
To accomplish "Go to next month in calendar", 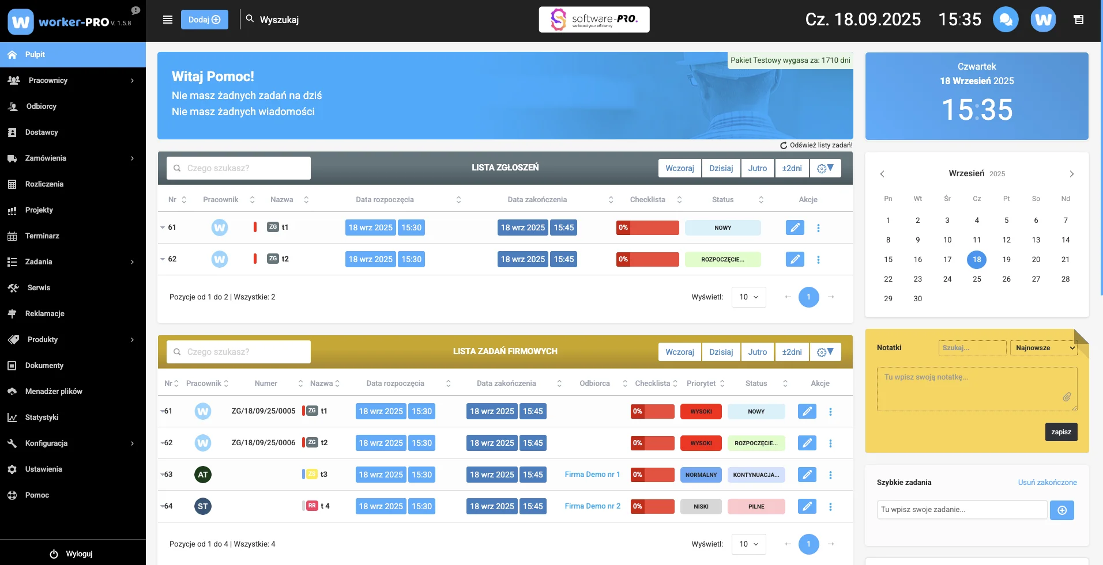I will point(1071,174).
